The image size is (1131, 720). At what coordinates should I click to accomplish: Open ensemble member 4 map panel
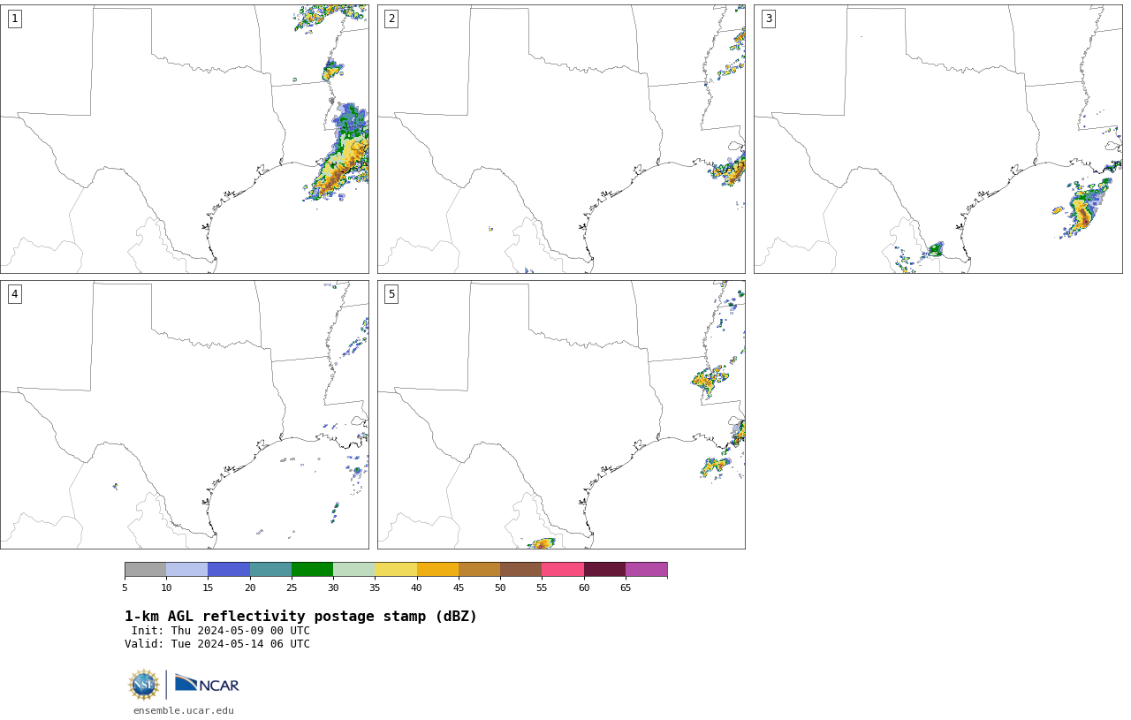184,414
